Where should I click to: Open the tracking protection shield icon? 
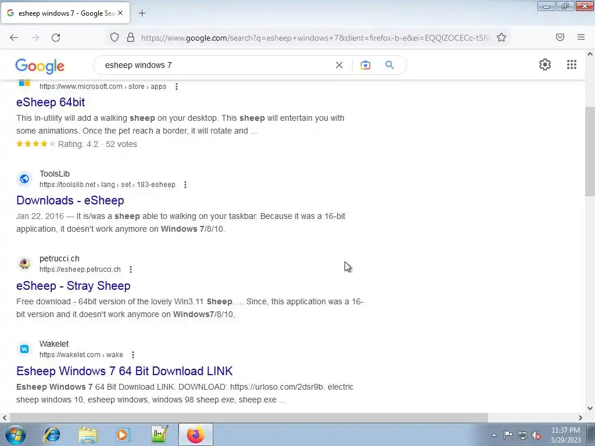pyautogui.click(x=114, y=38)
